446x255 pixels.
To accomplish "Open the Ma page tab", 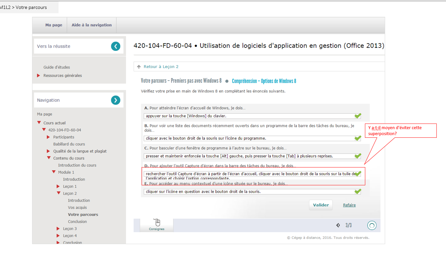I will pos(54,25).
